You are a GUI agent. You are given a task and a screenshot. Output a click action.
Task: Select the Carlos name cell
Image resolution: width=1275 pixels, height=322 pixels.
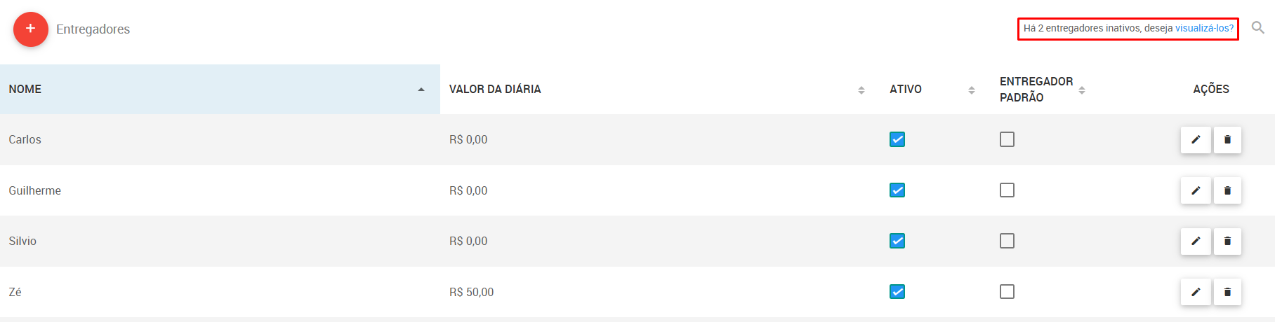220,139
